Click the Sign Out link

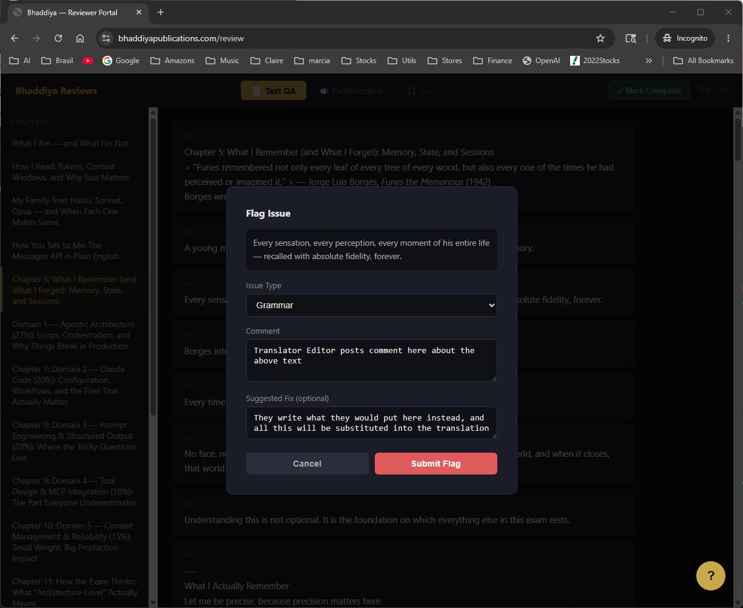[x=713, y=90]
